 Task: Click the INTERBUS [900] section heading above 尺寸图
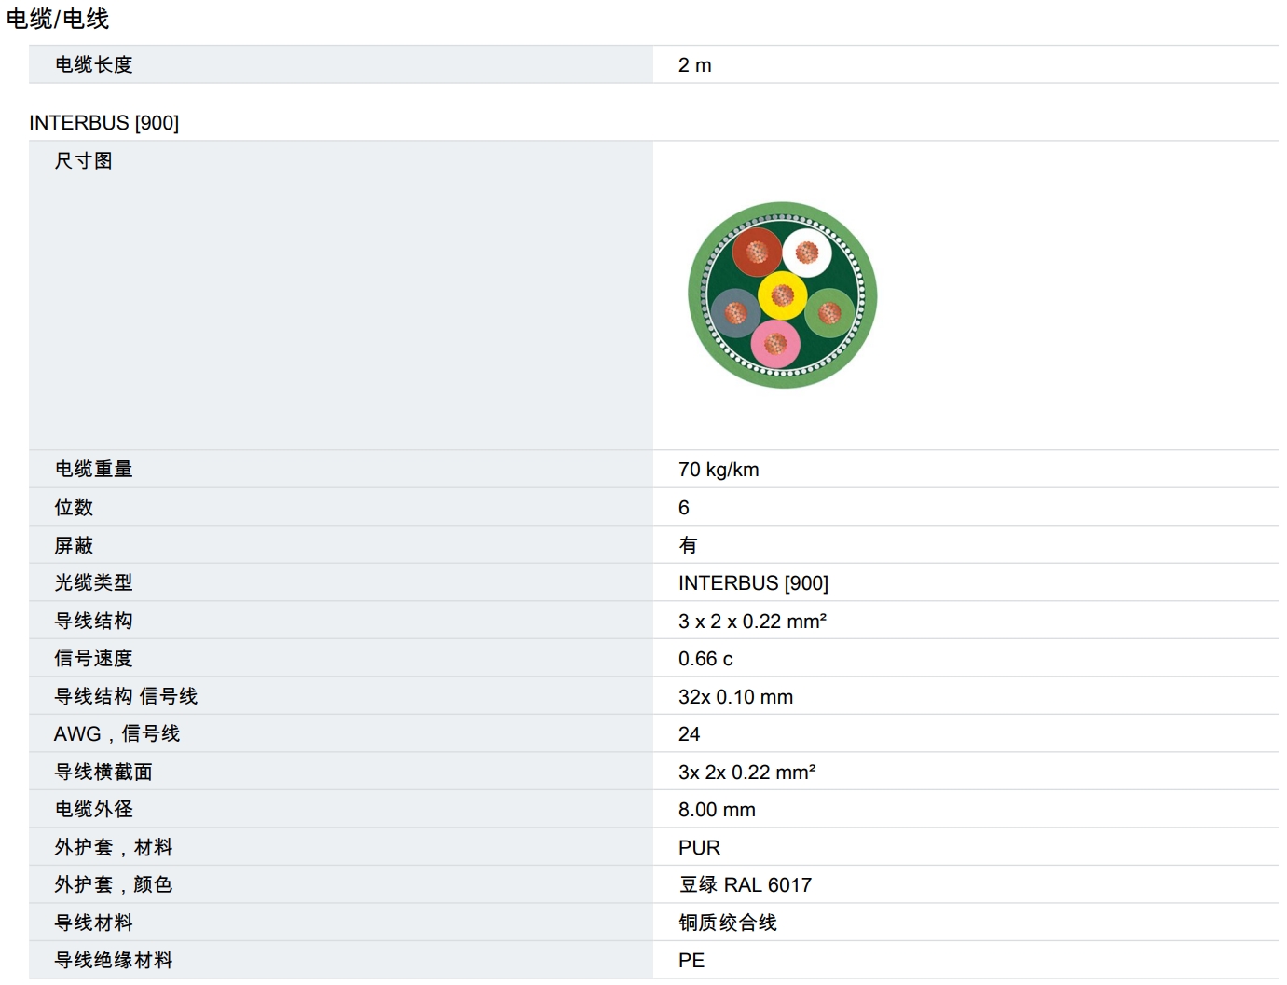(103, 123)
